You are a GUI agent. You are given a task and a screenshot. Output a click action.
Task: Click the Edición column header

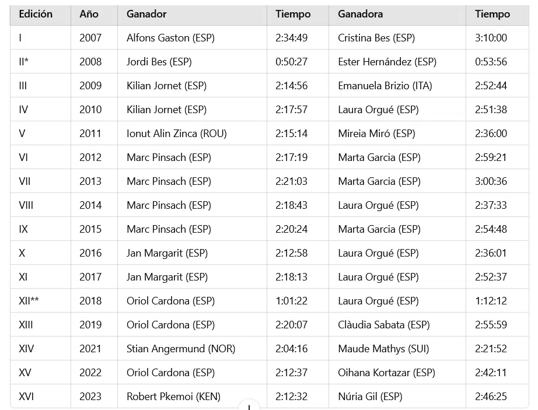(x=36, y=14)
